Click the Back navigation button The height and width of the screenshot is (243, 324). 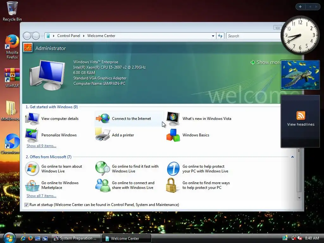click(x=27, y=36)
